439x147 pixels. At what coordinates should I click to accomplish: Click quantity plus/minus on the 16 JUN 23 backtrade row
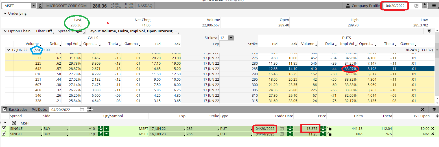point(100,134)
